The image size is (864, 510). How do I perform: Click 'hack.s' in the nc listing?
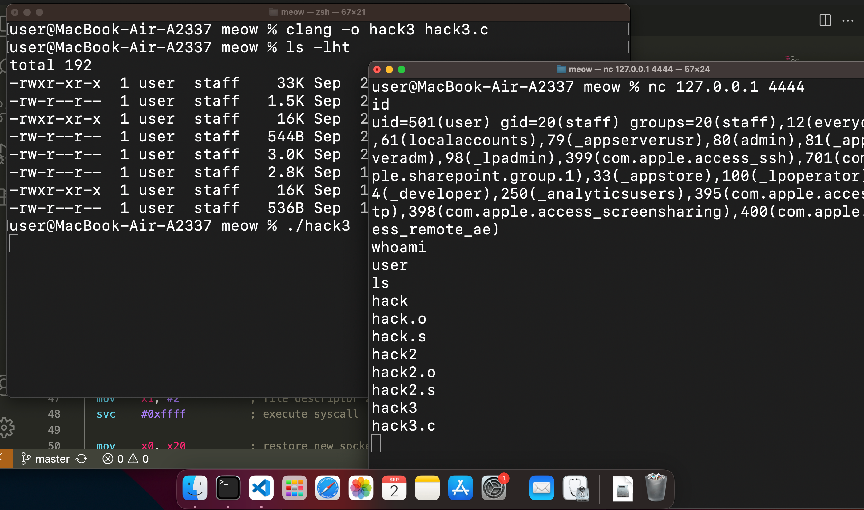click(x=399, y=337)
